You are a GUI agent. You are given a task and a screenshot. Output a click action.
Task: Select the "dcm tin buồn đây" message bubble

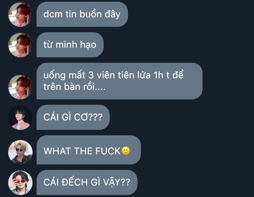[82, 14]
